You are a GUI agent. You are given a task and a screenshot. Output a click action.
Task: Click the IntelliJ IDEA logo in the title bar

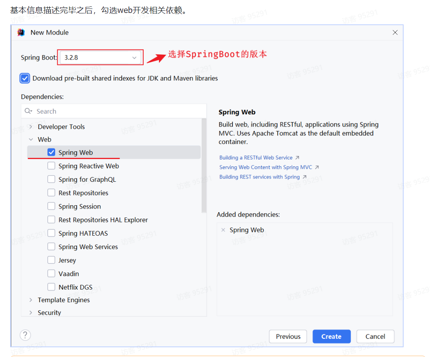pyautogui.click(x=20, y=32)
